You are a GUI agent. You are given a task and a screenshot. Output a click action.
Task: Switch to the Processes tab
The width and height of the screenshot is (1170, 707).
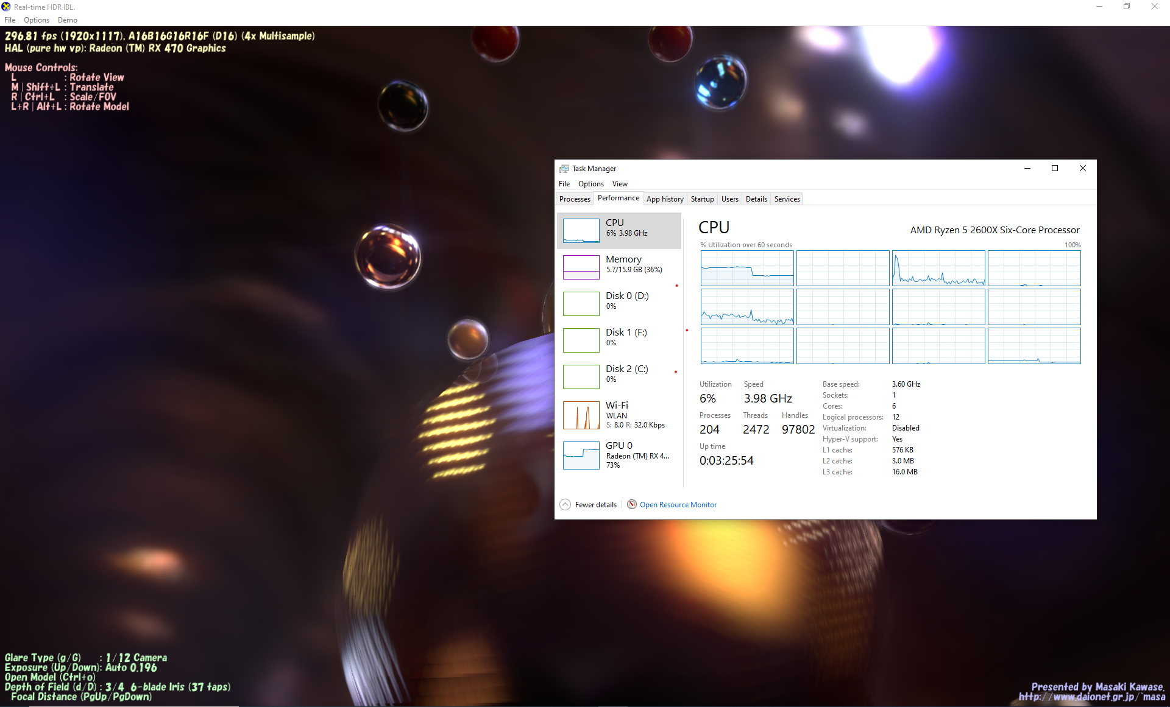[575, 199]
